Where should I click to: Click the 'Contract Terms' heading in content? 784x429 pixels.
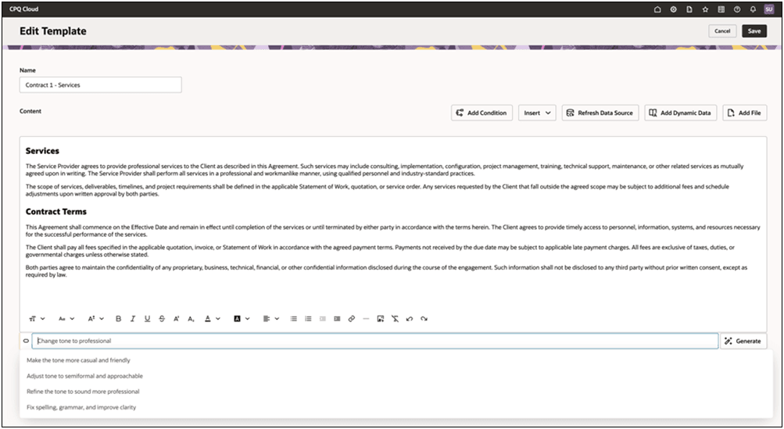coord(56,212)
